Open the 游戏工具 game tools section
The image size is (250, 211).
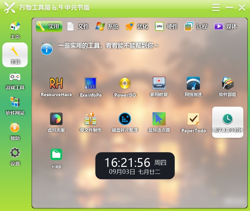point(15,81)
